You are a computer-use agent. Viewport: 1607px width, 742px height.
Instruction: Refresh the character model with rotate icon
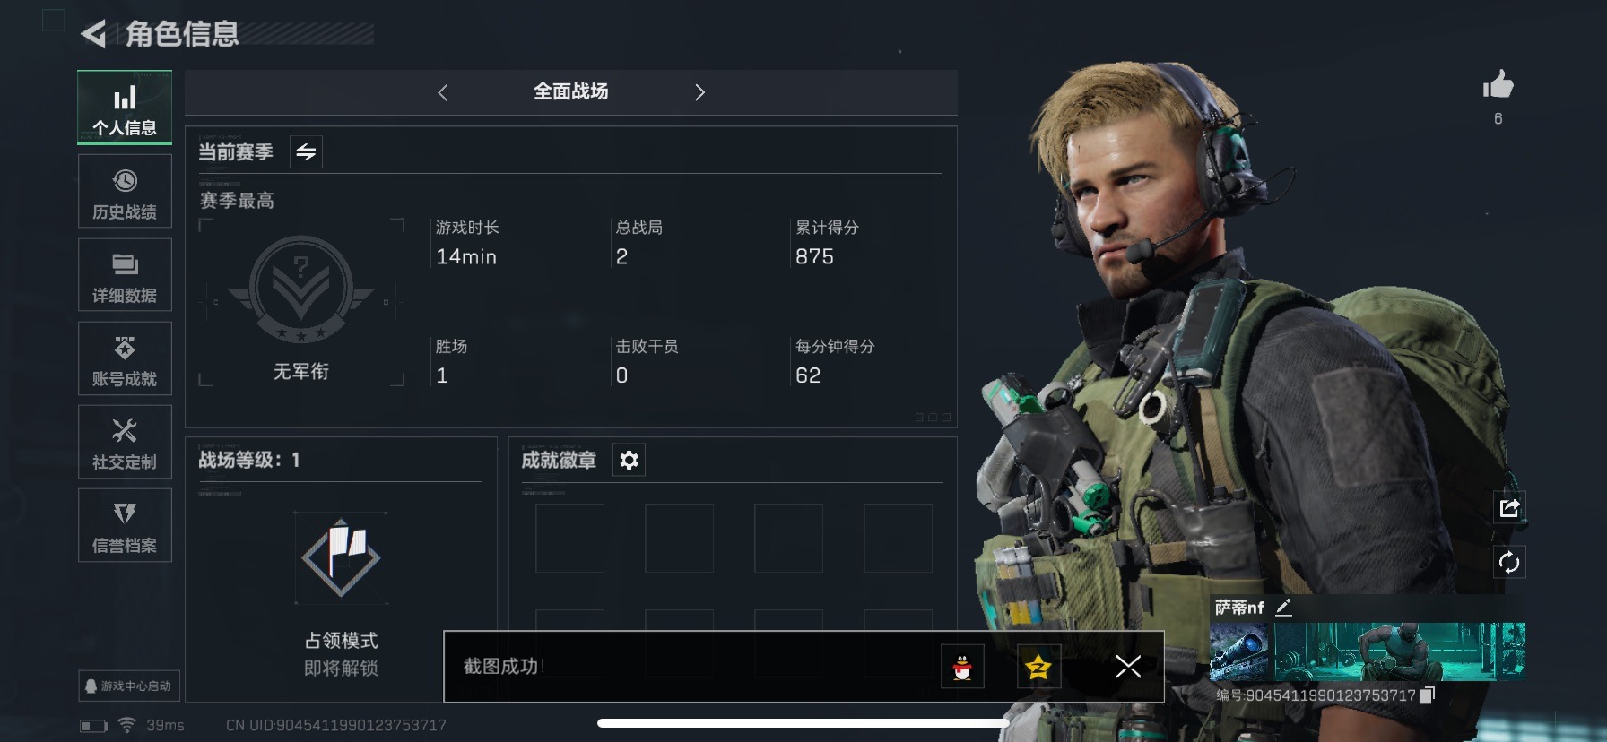(x=1509, y=562)
